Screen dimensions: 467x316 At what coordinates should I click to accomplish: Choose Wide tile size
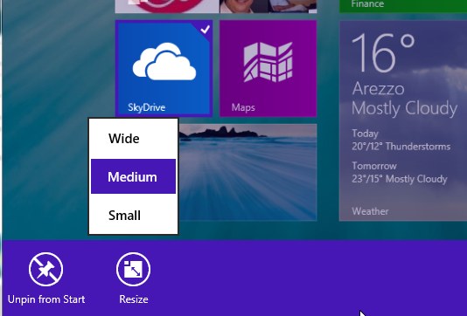pyautogui.click(x=134, y=139)
